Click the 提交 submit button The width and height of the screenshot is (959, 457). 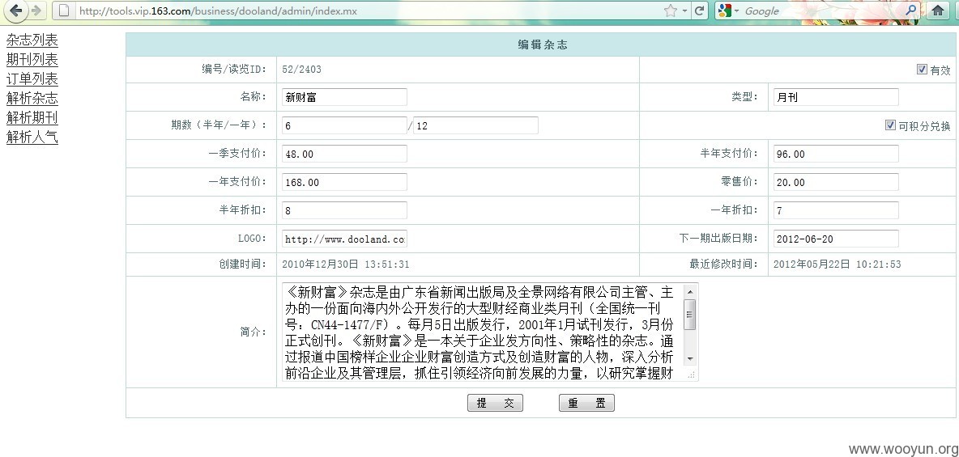[x=496, y=404]
